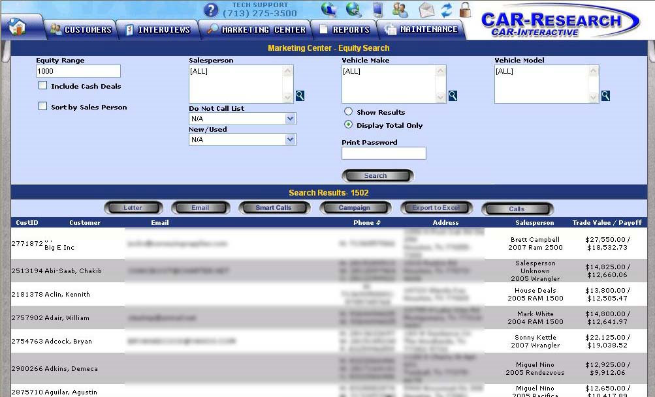
Task: Select the Display Total Only option
Action: [x=348, y=125]
